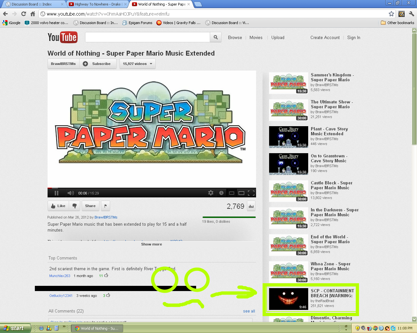Go to browser home page

point(33,14)
